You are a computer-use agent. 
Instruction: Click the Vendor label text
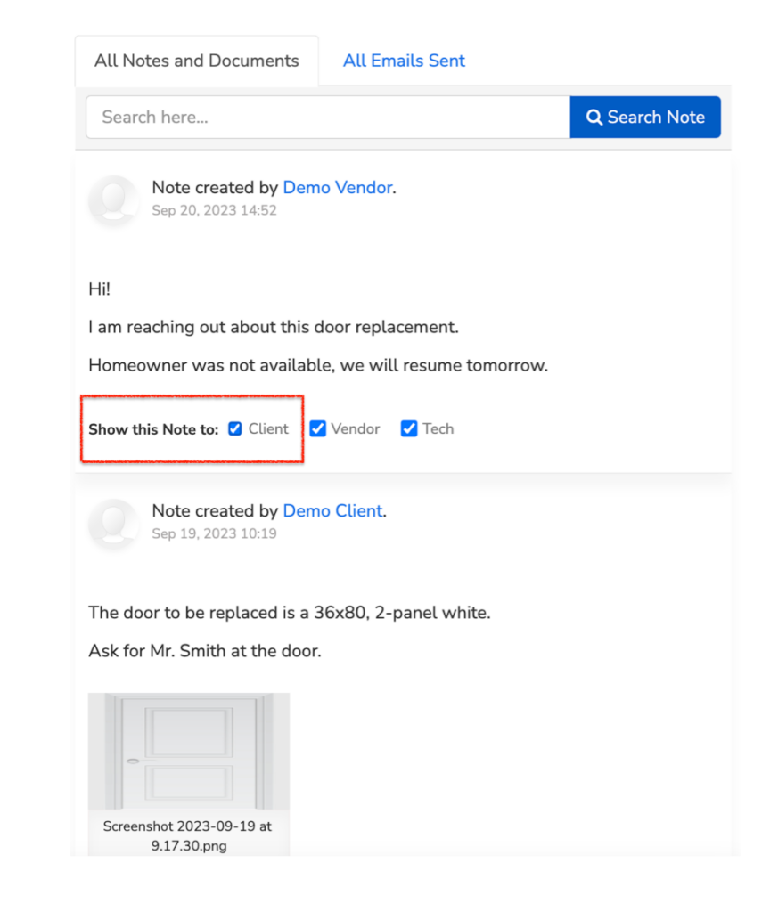coord(356,428)
